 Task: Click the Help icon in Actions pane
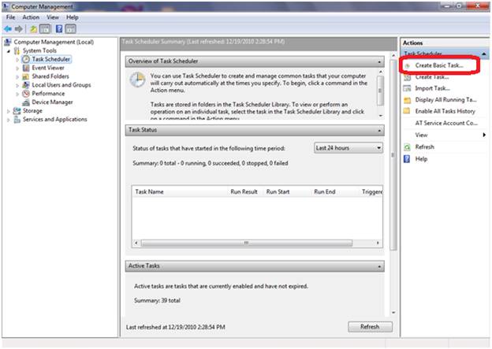(407, 158)
